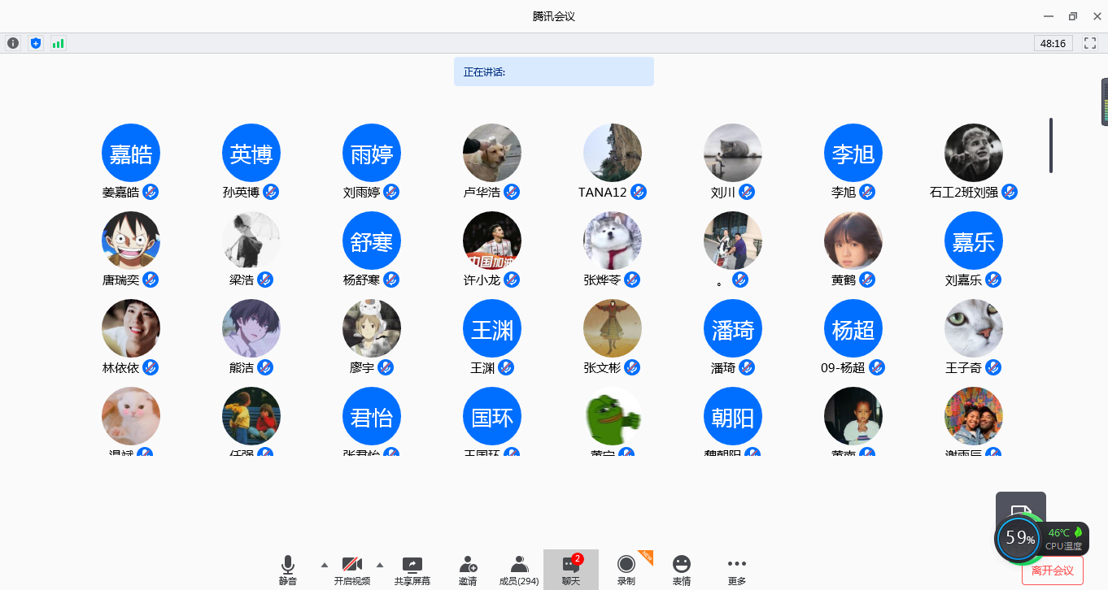Toggle camera with 开启视频 button

click(x=352, y=570)
